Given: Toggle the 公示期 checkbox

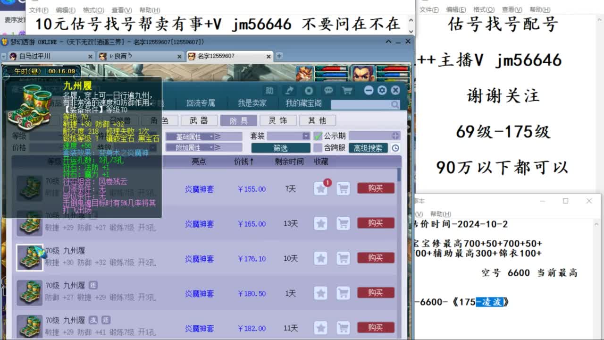Looking at the screenshot, I should click(x=318, y=136).
